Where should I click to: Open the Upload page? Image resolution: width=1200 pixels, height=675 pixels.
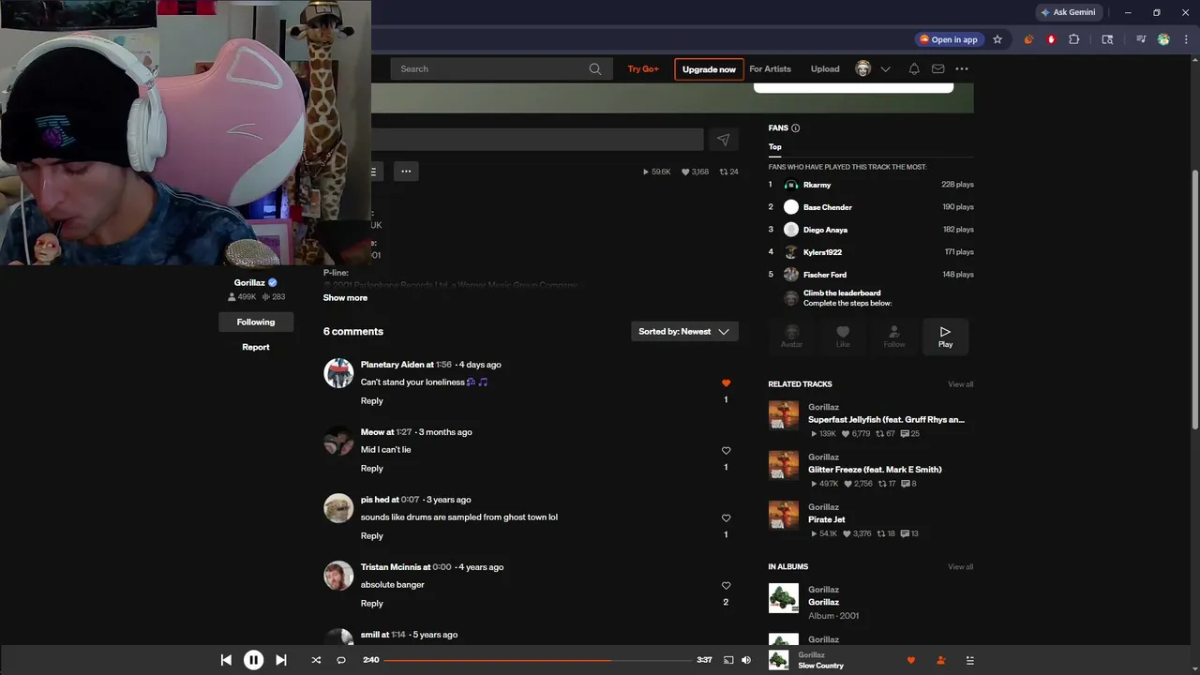825,68
